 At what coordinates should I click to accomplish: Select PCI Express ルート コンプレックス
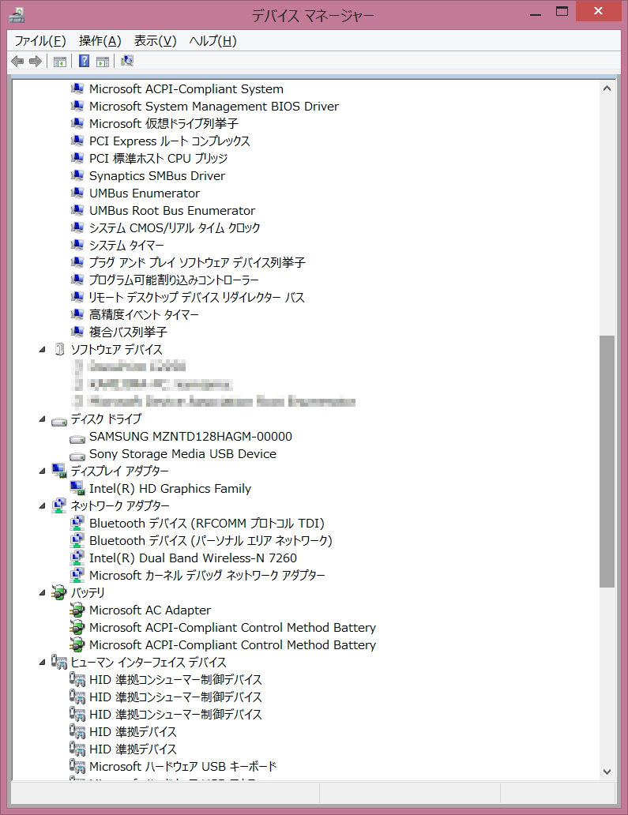pos(170,141)
